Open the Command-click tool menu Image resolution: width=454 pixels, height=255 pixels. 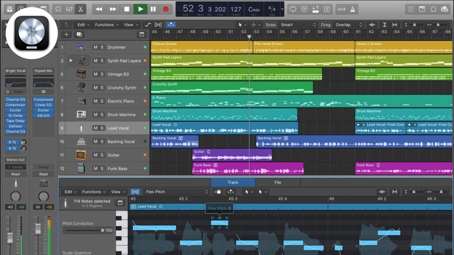coord(255,25)
